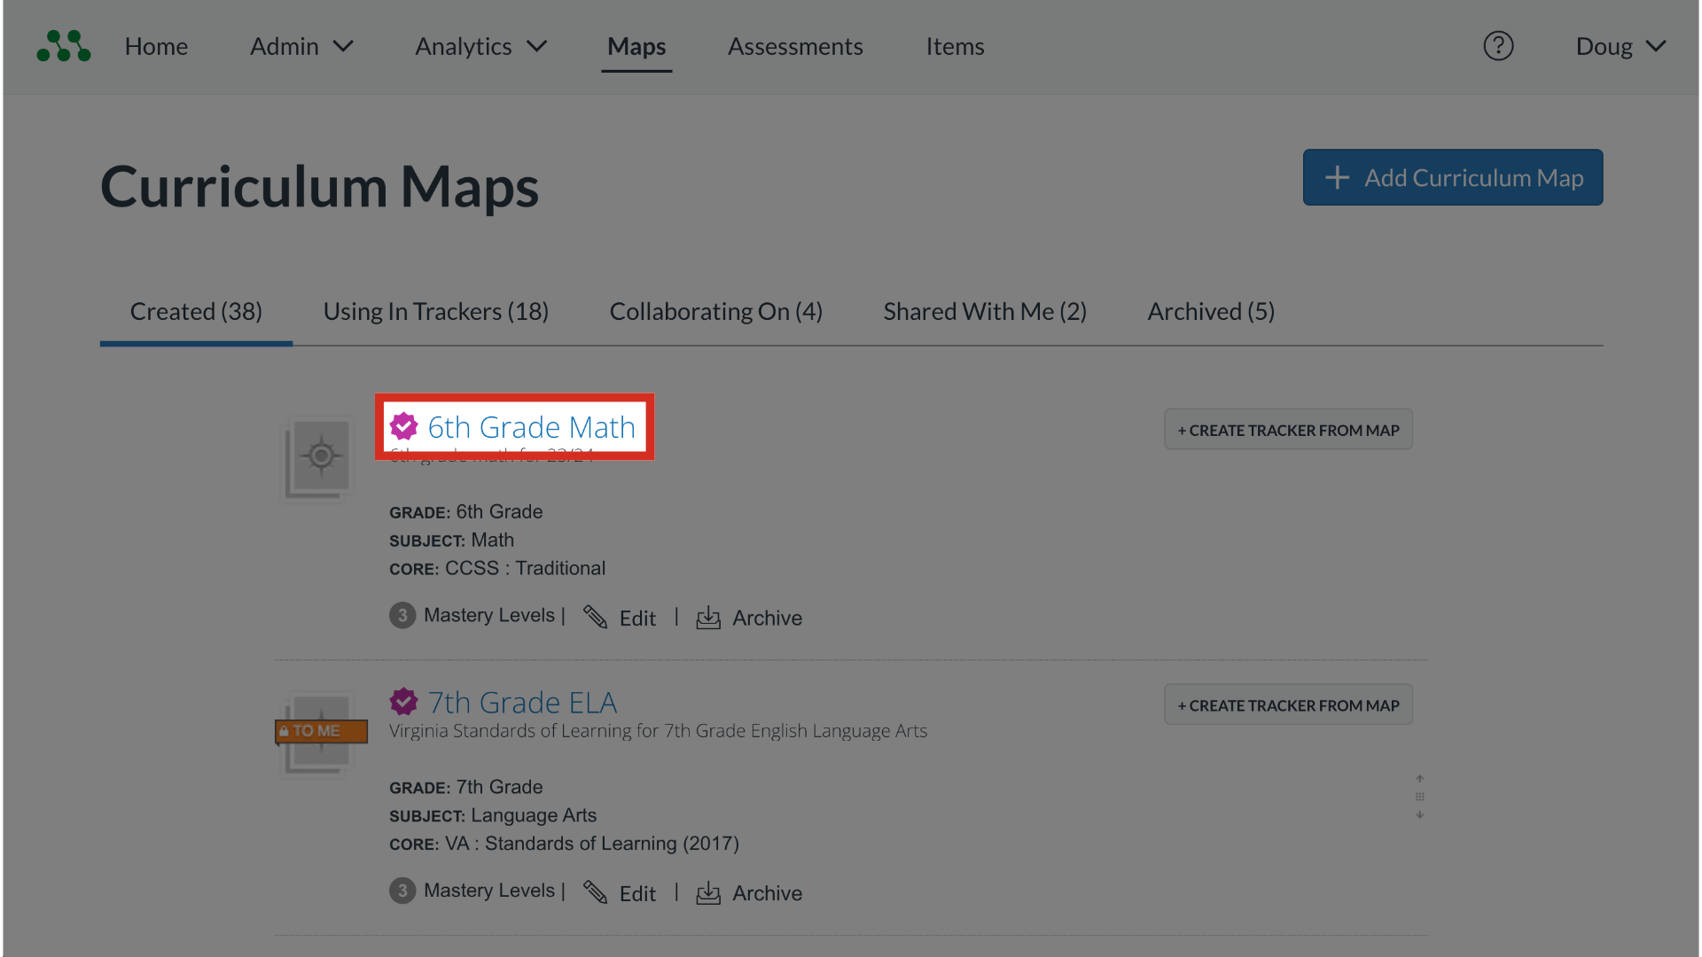Open Mastery Levels for 7th Grade ELA
Viewport: 1702px width, 957px height.
click(488, 891)
